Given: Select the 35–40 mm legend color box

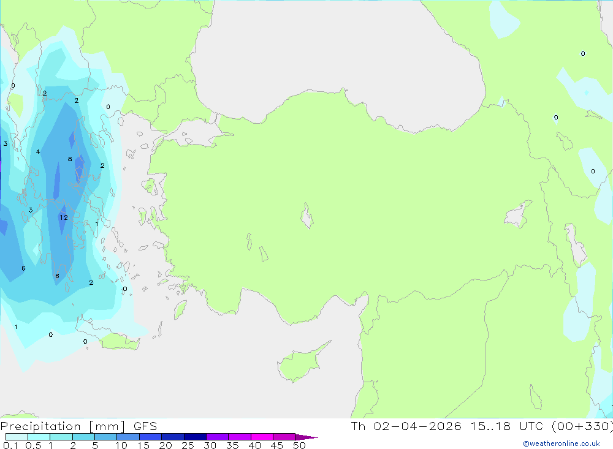Looking at the screenshot, I should coord(239,437).
